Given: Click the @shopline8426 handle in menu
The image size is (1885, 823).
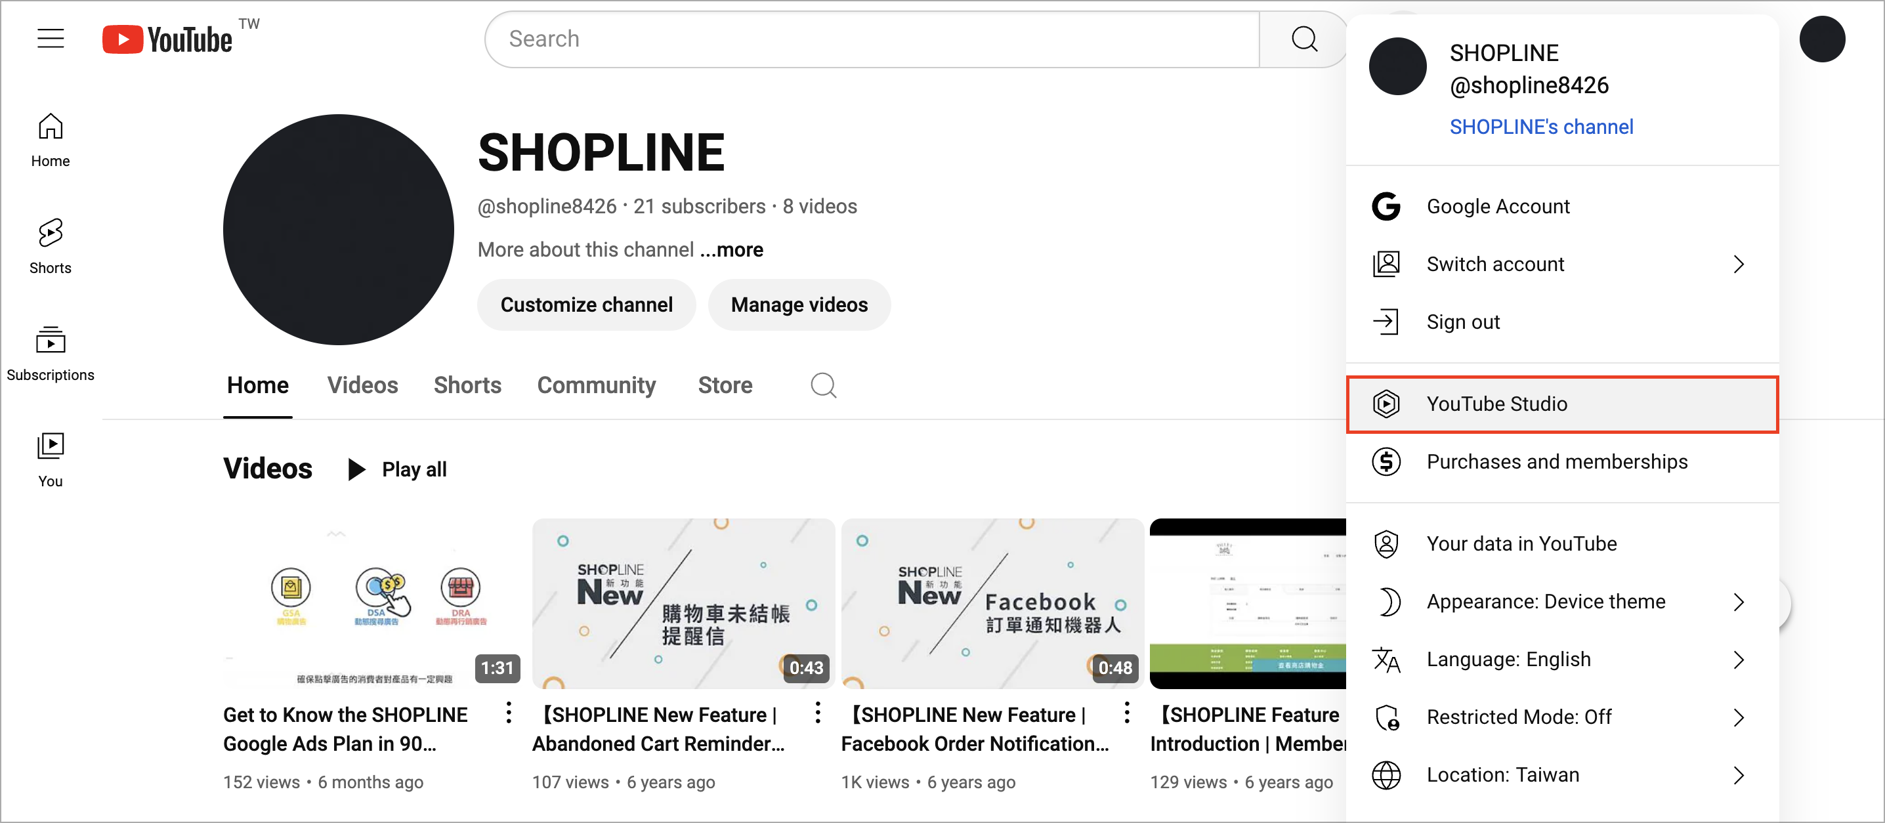Looking at the screenshot, I should pyautogui.click(x=1529, y=85).
